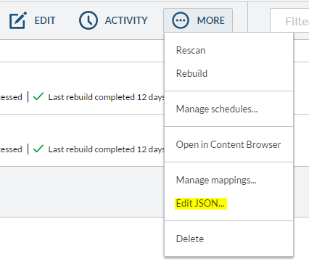Click the second row's green checkmark

pyautogui.click(x=38, y=149)
